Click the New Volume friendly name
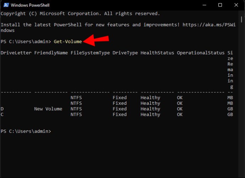Viewport: 245px width, 178px height. coord(48,109)
